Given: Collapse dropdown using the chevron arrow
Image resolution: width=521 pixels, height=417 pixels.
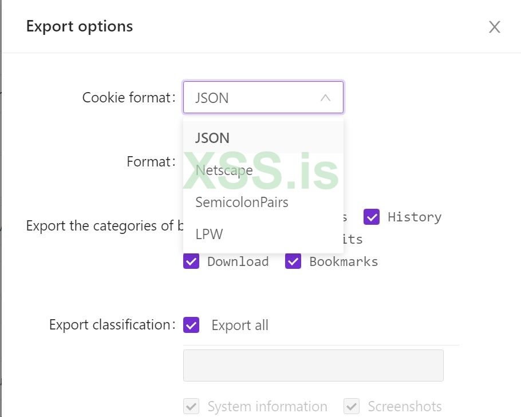Looking at the screenshot, I should click(325, 98).
